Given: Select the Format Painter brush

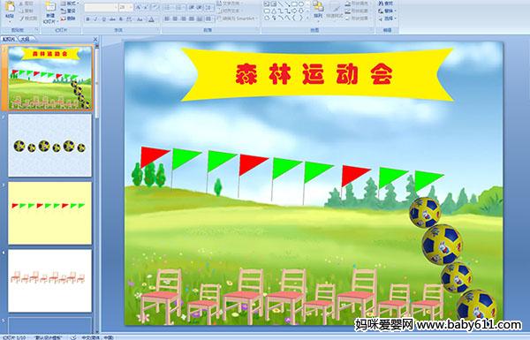Looking at the screenshot, I should [28, 19].
